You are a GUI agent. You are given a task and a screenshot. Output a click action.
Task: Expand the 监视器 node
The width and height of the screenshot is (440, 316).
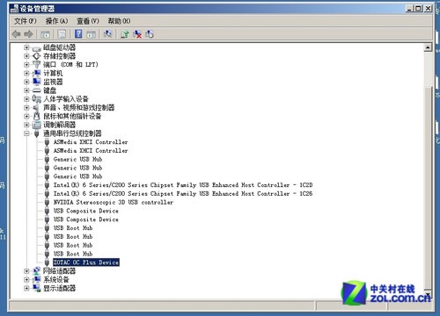26,82
